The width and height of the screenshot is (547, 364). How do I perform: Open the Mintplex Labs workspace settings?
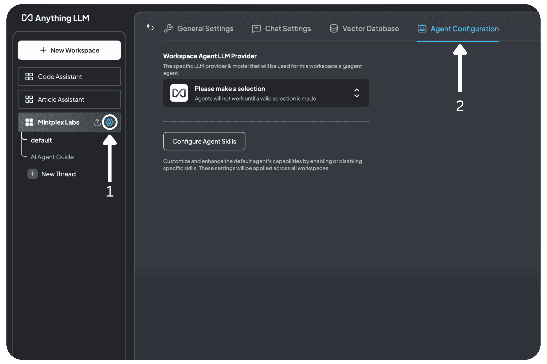(110, 122)
